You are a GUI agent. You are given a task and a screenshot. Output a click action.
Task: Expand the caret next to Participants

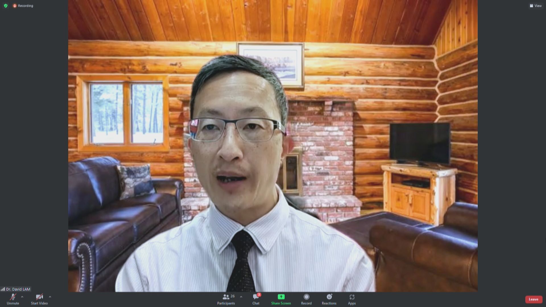(x=241, y=297)
